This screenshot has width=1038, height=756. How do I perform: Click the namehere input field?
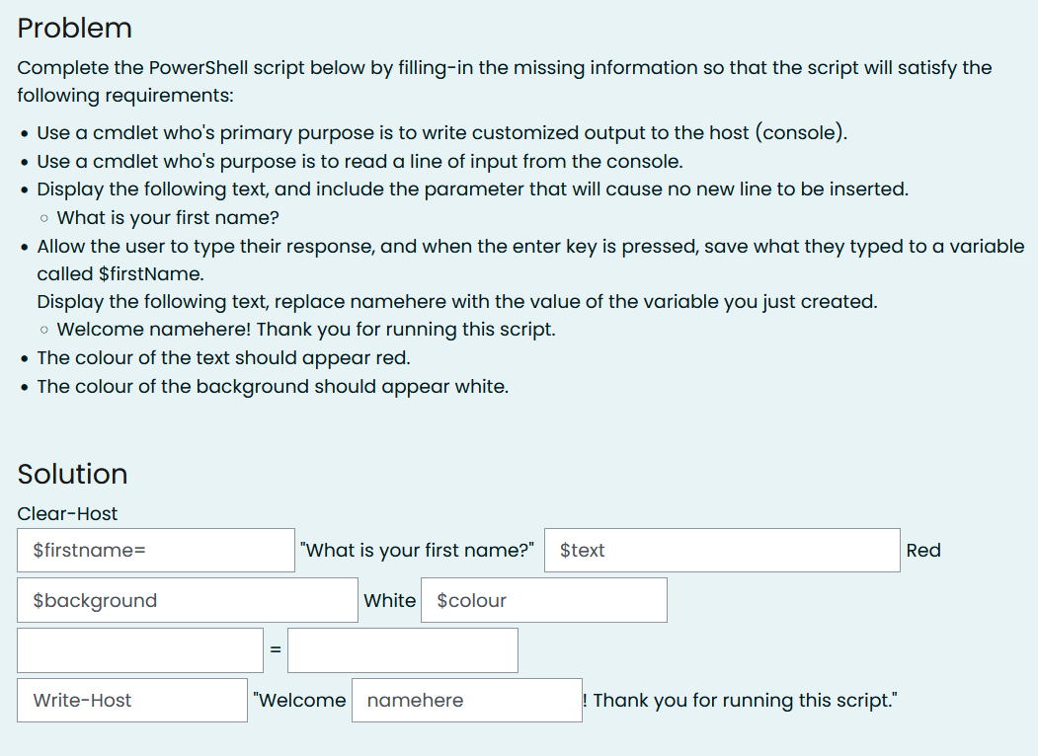pos(467,701)
